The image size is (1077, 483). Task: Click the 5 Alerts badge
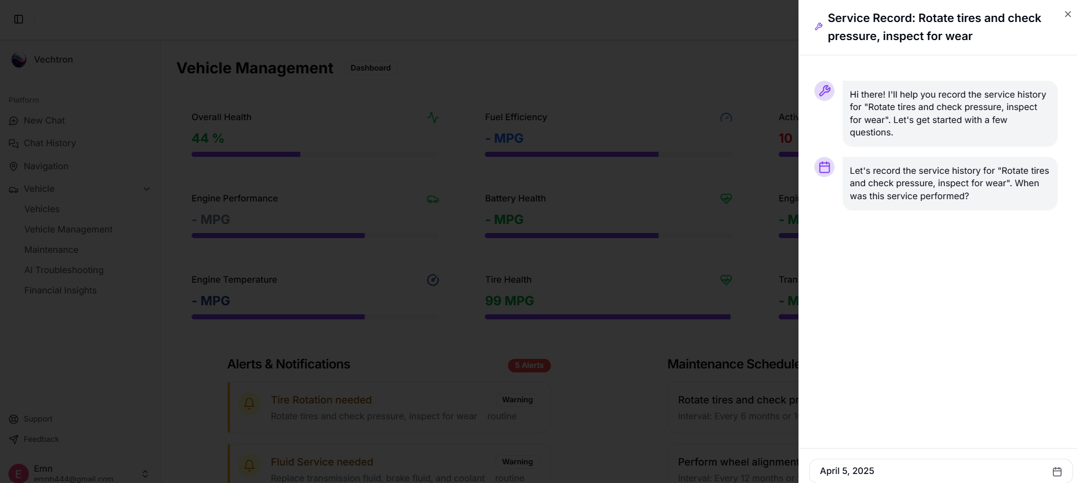coord(529,365)
